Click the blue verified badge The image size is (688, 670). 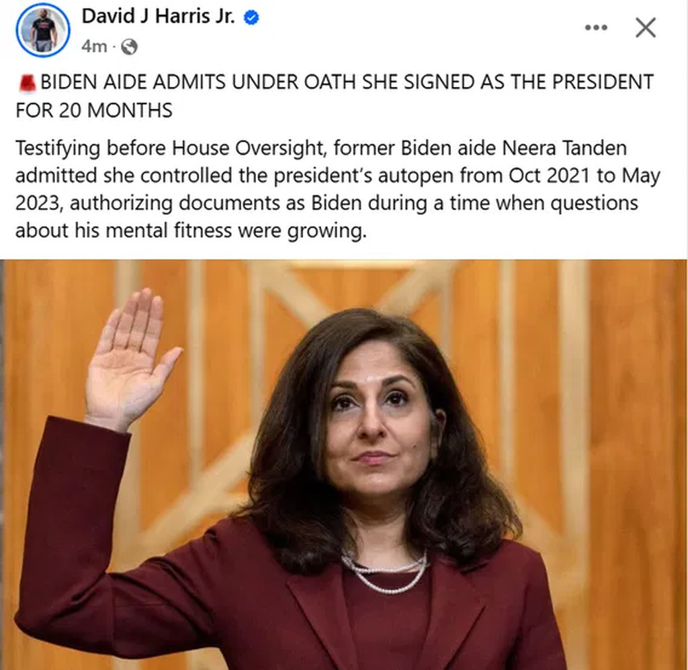(251, 17)
